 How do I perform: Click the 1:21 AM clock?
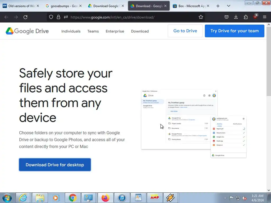click(257, 196)
